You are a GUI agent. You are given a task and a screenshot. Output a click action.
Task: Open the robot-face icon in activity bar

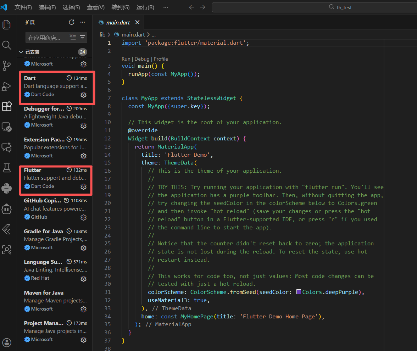7,209
